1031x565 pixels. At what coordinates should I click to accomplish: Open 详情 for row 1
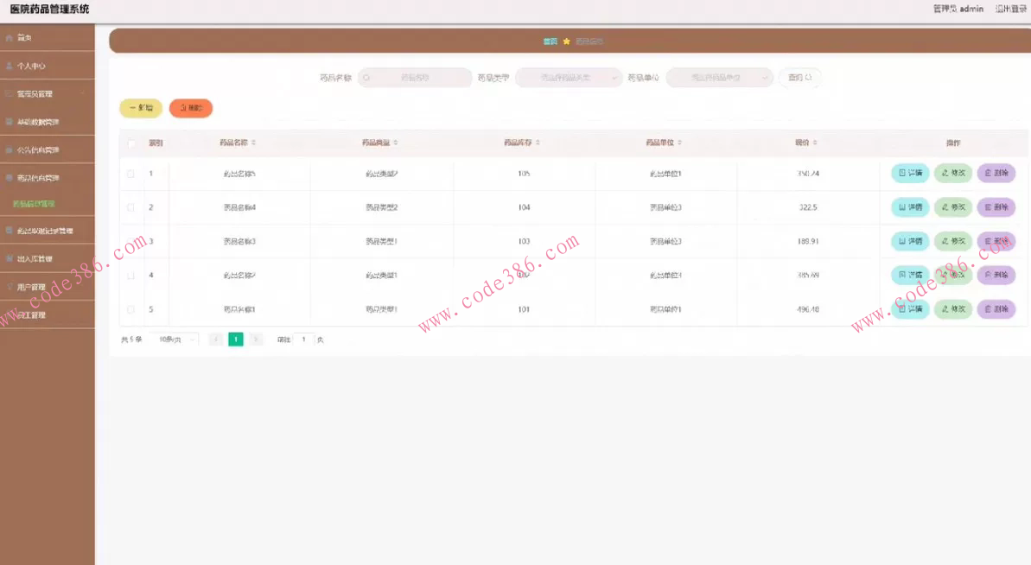point(910,173)
